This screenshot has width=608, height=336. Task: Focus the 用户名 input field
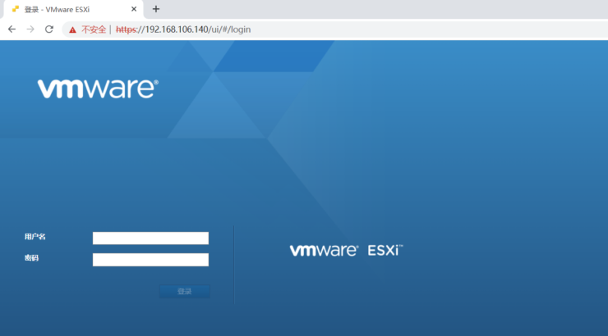click(x=150, y=238)
